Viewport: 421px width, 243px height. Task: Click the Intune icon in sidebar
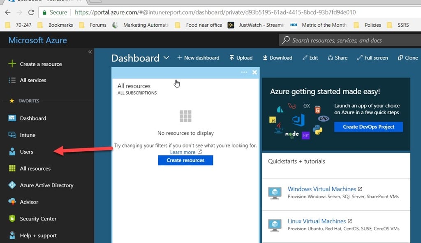pos(12,135)
